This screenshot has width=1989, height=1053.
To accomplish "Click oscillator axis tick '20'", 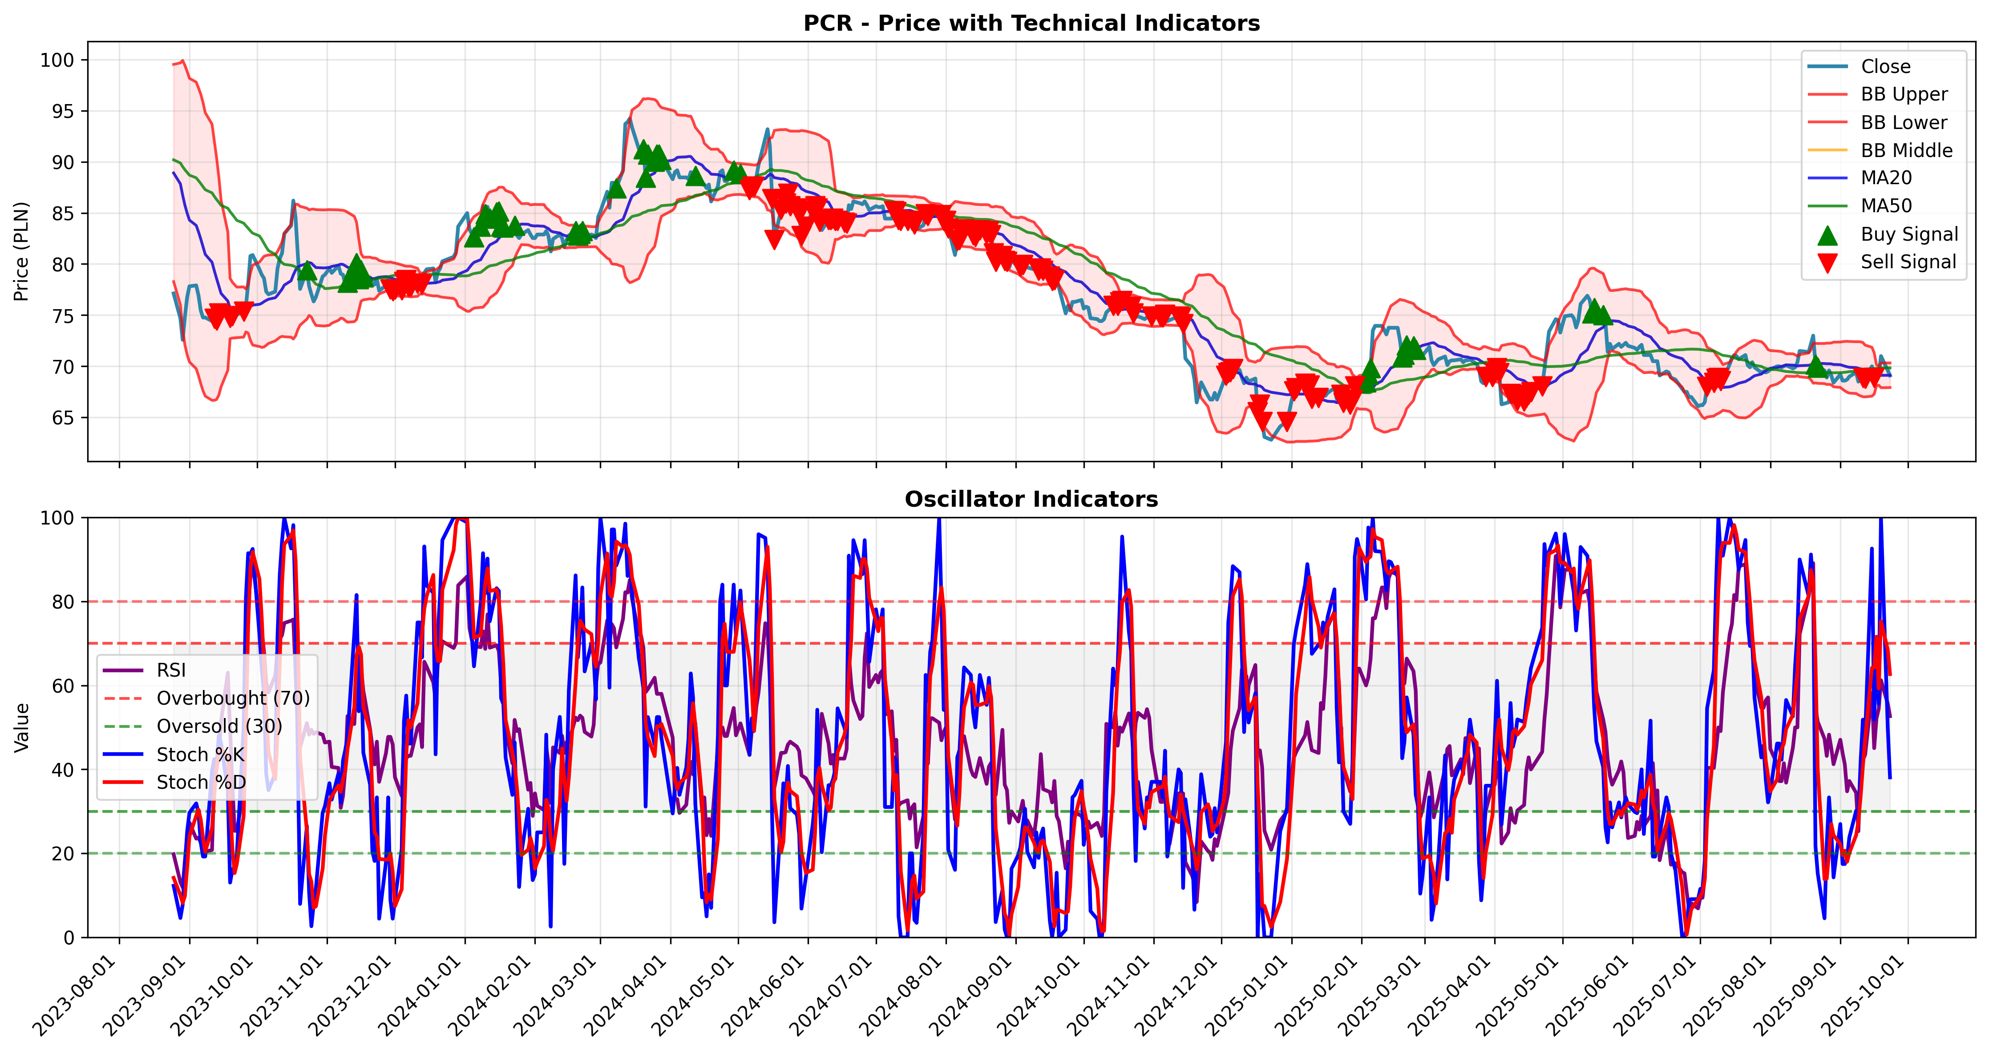I will click(x=63, y=854).
